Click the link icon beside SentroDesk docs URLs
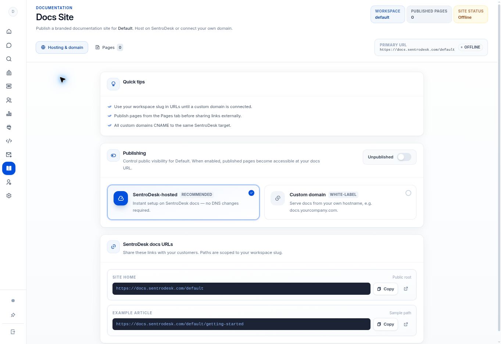This screenshot has width=501, height=344. pyautogui.click(x=113, y=247)
